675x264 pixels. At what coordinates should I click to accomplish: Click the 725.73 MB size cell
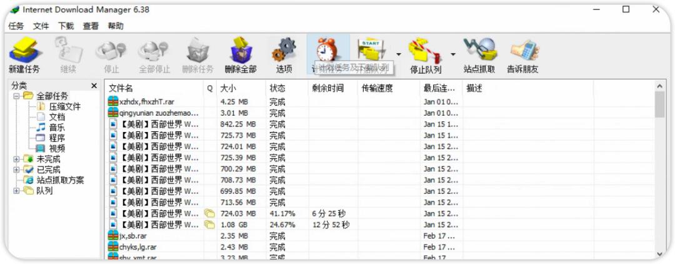tap(238, 135)
